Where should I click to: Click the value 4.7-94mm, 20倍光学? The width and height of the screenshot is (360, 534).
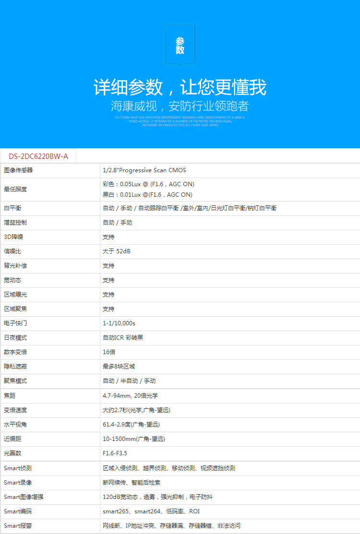131,396
